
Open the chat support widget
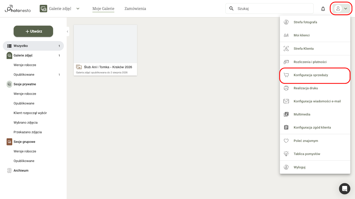pyautogui.click(x=345, y=188)
